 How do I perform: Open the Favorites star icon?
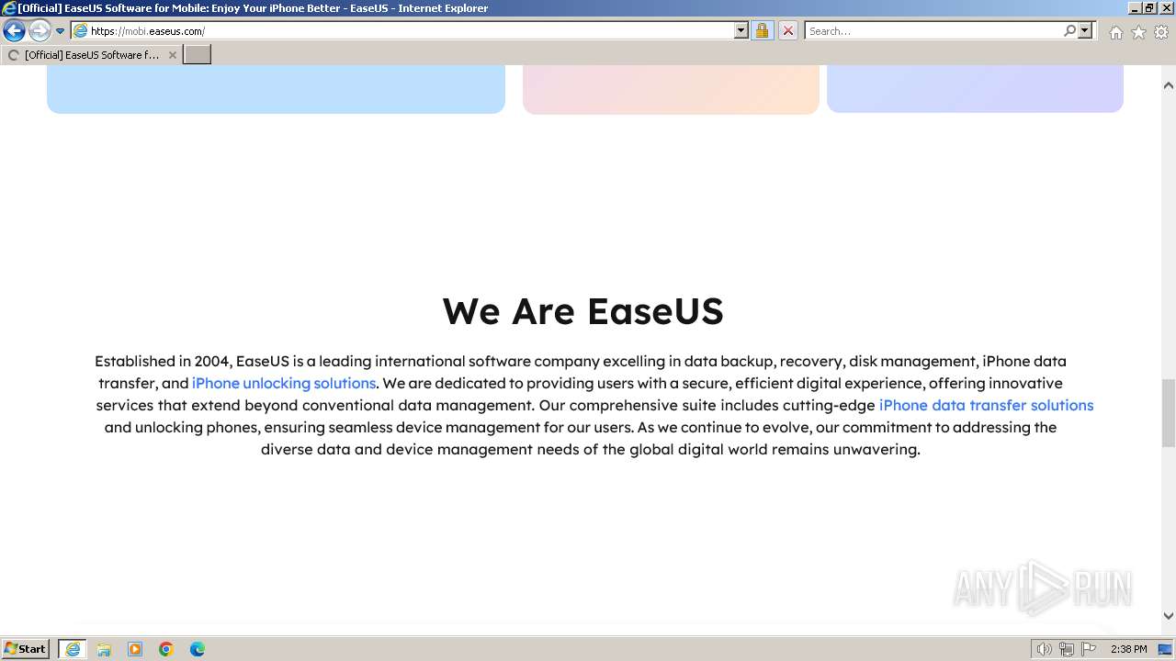1138,32
